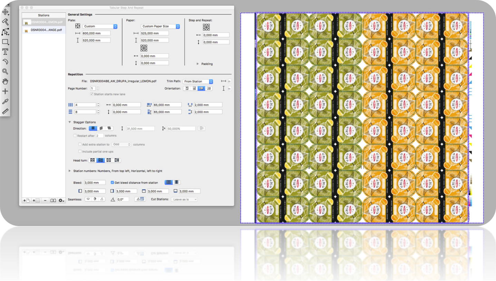
Task: Set Orientation to the up arrow option
Action: [187, 88]
